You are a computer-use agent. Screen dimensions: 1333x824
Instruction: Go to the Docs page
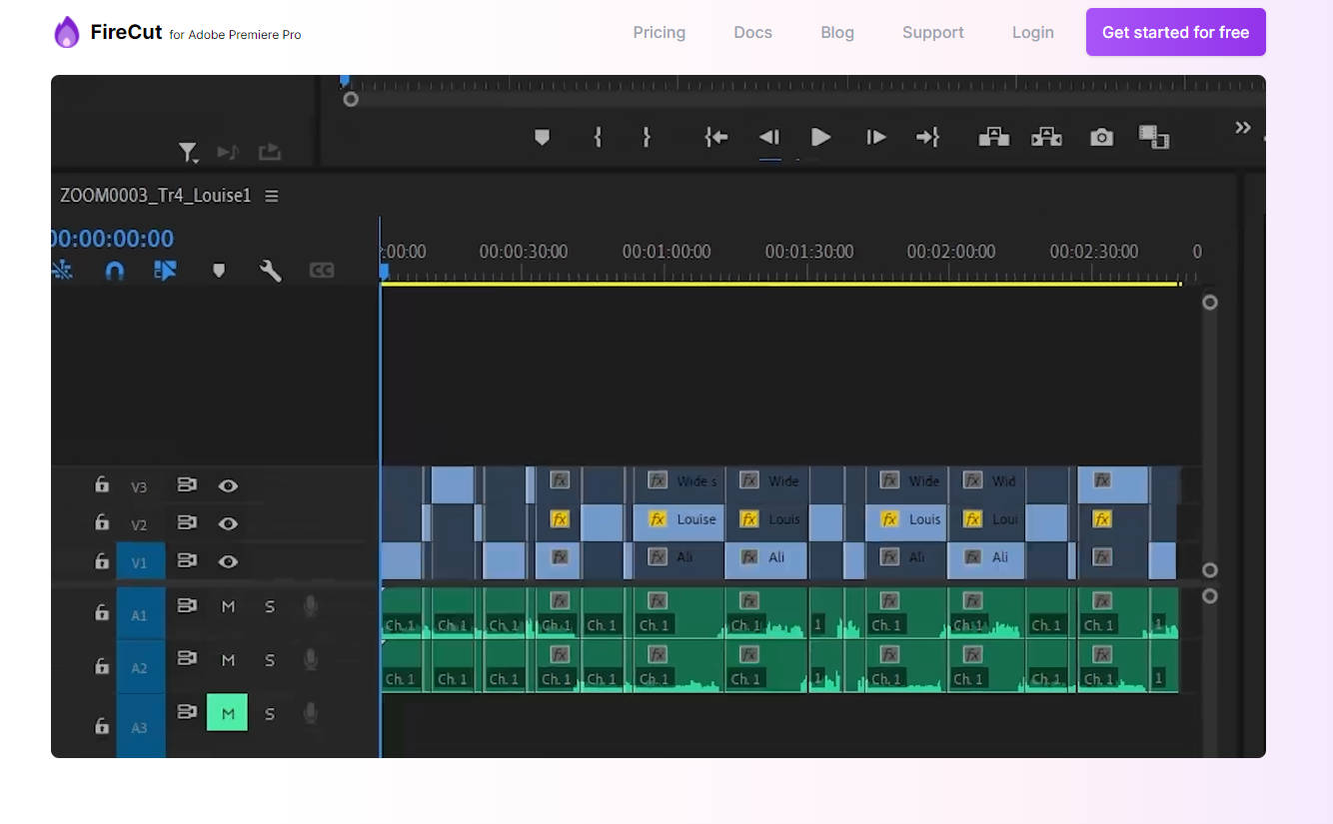(x=752, y=32)
